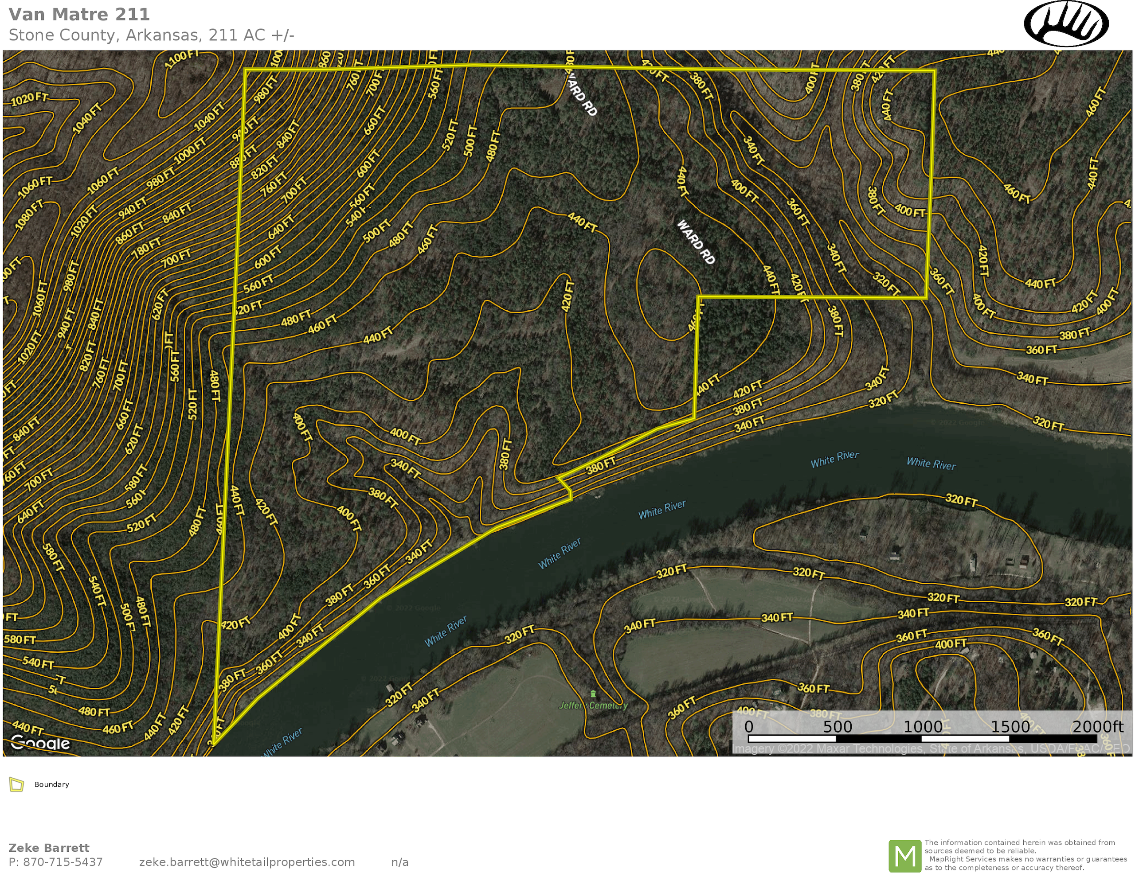The image size is (1135, 877).
Task: Click the Van Matre 211 title
Action: [x=79, y=15]
